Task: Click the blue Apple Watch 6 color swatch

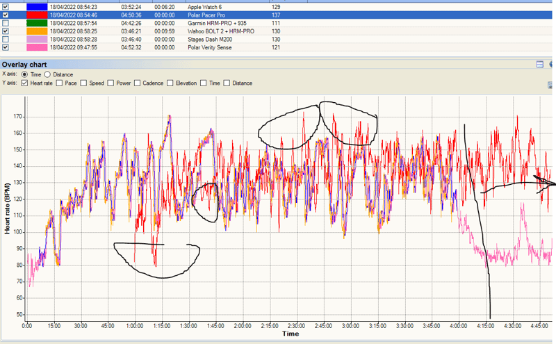Action: [37, 7]
